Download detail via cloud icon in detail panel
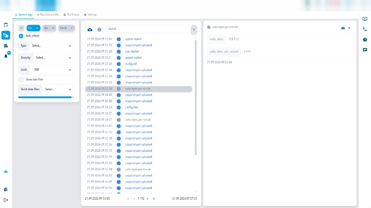371x208 pixels. point(343,28)
